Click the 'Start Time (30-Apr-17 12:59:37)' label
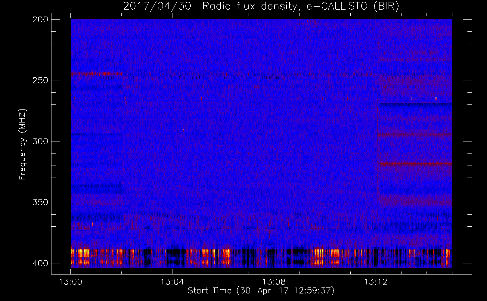487x301 pixels. [261, 291]
